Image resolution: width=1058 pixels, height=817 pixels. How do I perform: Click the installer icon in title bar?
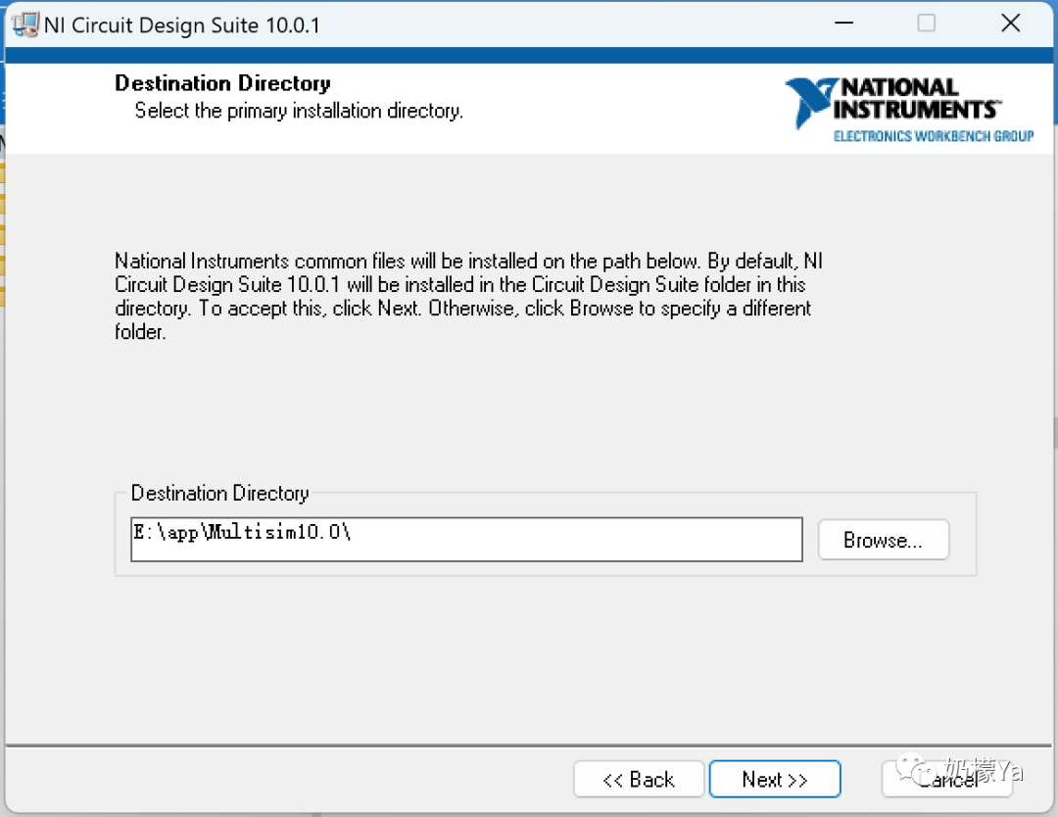[25, 24]
